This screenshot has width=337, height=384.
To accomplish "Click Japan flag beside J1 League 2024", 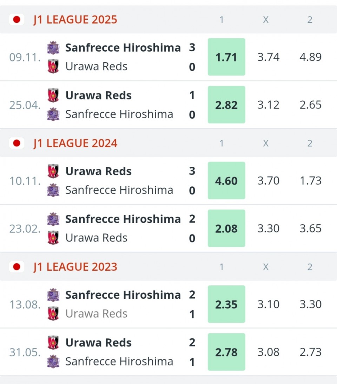I will (16, 143).
